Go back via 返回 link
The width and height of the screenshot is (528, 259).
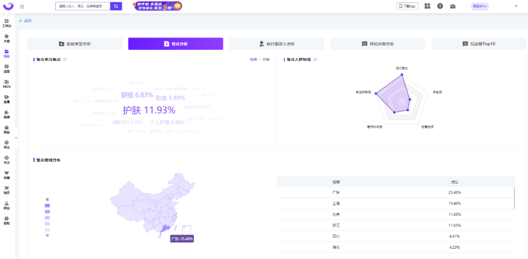click(x=25, y=21)
